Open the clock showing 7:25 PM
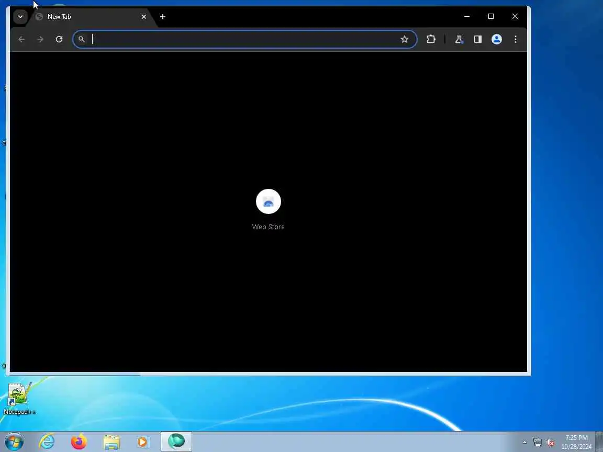603x452 pixels. (576, 442)
